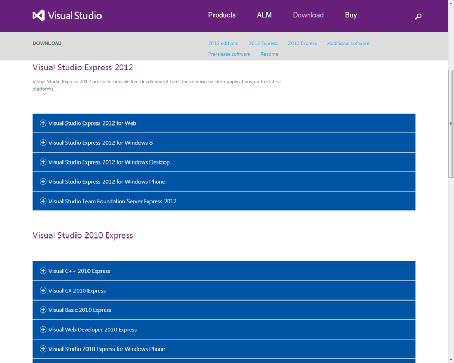Viewport: 454px width, 363px height.
Task: Open the Readme link
Action: pyautogui.click(x=269, y=54)
